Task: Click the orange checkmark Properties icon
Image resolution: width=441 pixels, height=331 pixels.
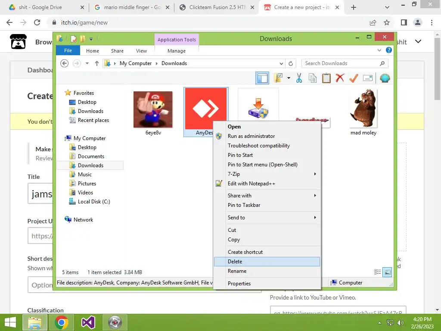Action: [354, 78]
